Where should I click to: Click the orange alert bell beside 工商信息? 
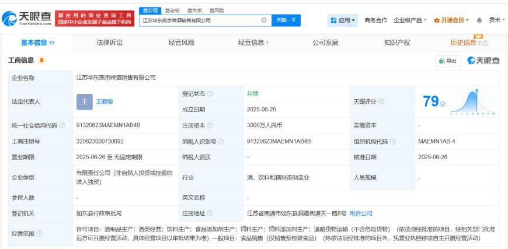click(x=41, y=60)
